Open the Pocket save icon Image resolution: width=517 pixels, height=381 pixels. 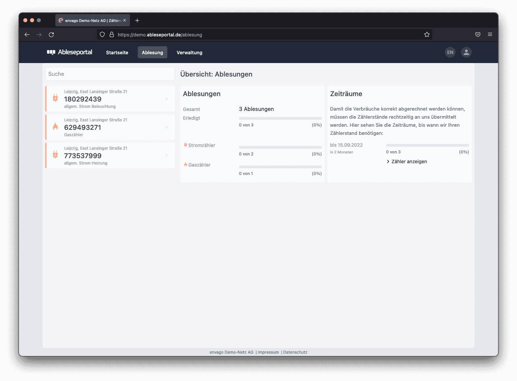click(x=478, y=34)
